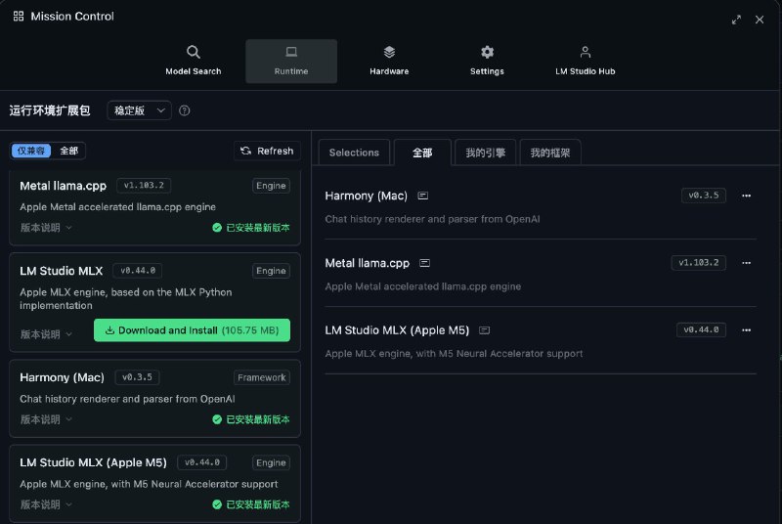The width and height of the screenshot is (782, 524).
Task: Expand 版本说明 under Harmony (Mac) card
Action: click(46, 419)
